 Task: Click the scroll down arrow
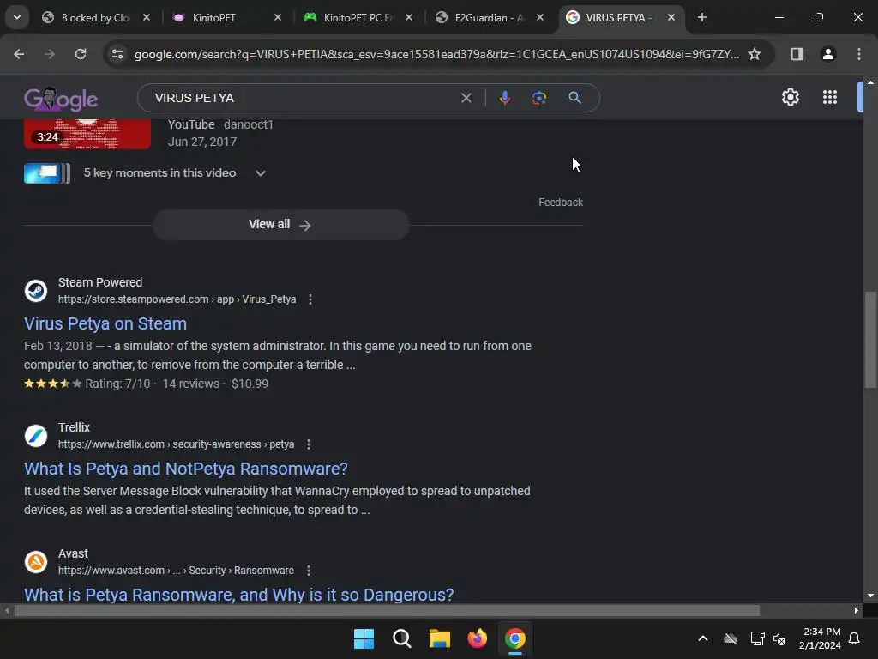pos(870,596)
